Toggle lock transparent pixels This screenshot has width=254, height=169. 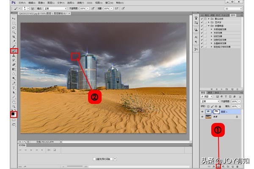click(208, 106)
